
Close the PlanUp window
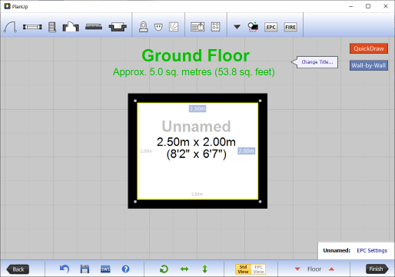coord(386,6)
